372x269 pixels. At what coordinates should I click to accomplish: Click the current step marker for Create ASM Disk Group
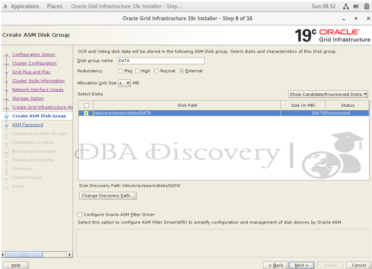(7, 116)
